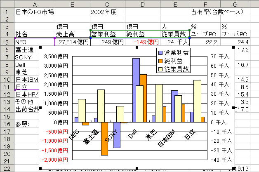Select the 社名 header cell
Viewport: 259px width, 172px height.
35,34
